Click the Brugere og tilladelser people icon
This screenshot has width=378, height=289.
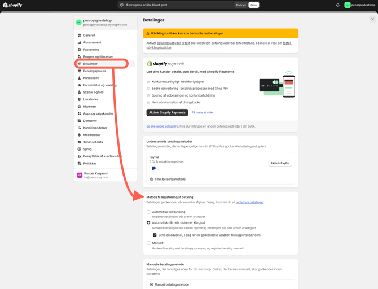pos(80,56)
